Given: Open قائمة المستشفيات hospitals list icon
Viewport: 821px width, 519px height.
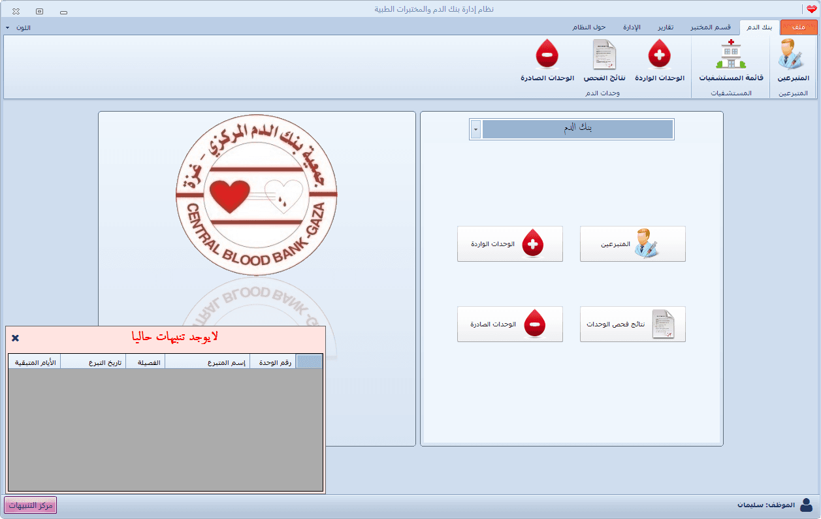Looking at the screenshot, I should tap(731, 60).
